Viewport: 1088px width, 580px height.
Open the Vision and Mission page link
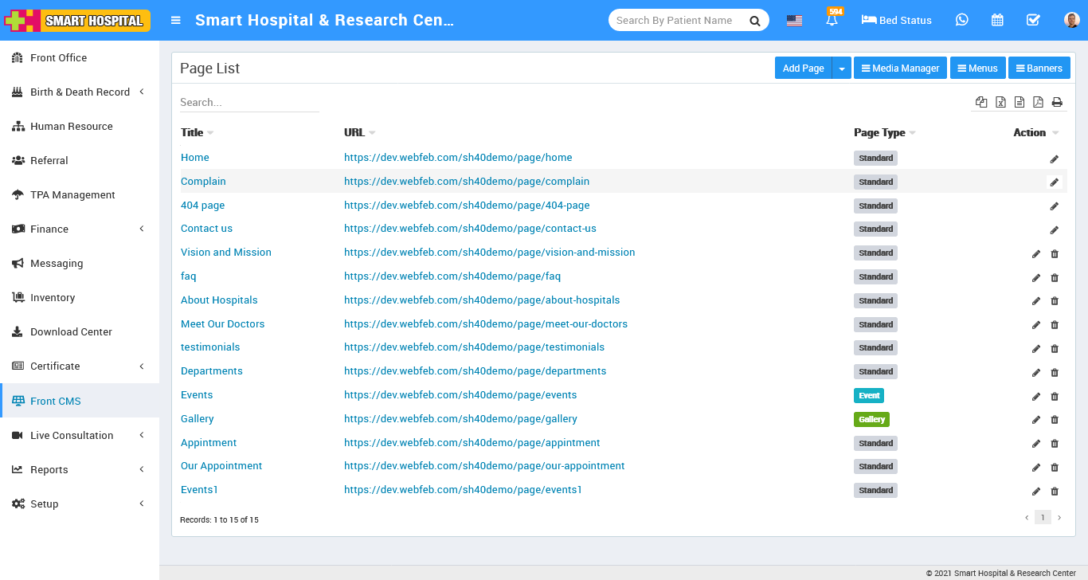pyautogui.click(x=225, y=252)
